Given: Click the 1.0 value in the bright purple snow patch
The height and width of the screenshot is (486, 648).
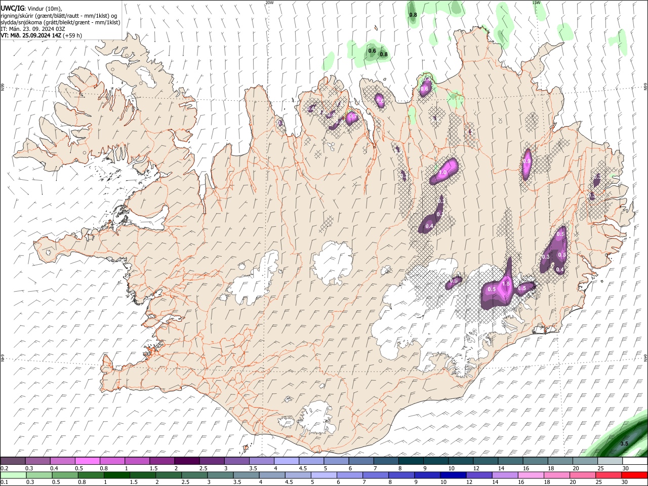Looking at the screenshot, I should pyautogui.click(x=442, y=173).
